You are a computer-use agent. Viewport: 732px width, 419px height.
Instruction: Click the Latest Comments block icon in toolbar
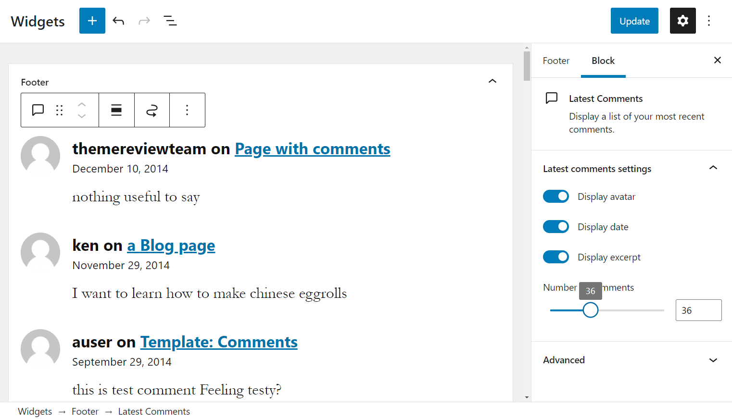[x=37, y=110]
